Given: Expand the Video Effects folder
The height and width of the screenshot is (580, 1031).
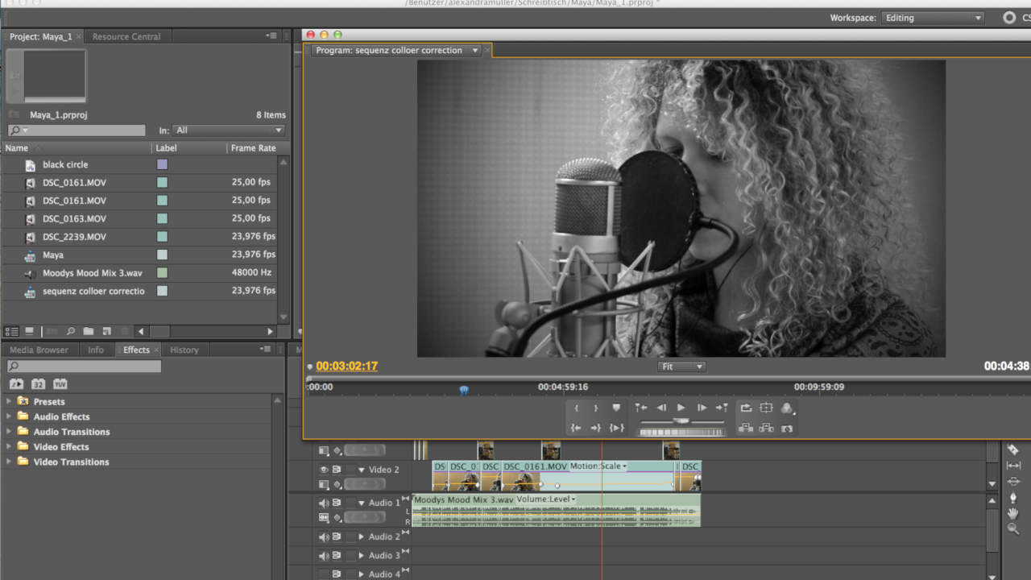Looking at the screenshot, I should click(10, 447).
